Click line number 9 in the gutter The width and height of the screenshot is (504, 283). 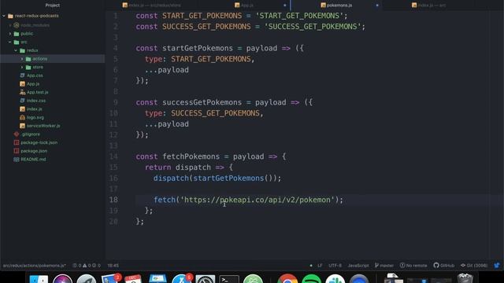(x=116, y=102)
